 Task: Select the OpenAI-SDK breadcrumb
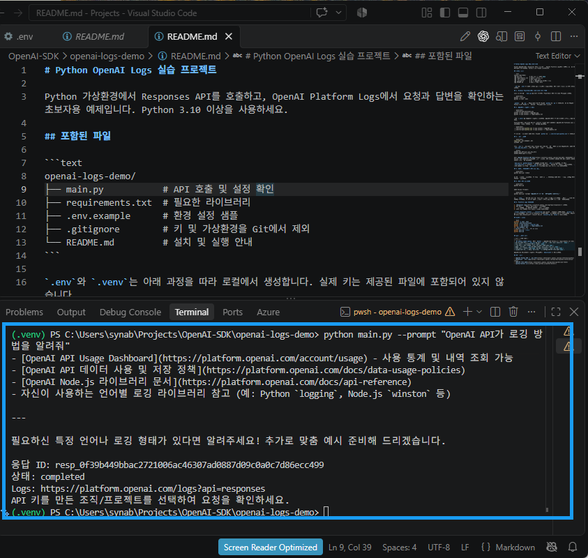33,56
